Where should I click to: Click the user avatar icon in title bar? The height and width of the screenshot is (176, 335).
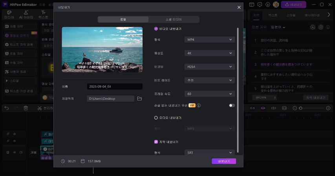point(276,4)
